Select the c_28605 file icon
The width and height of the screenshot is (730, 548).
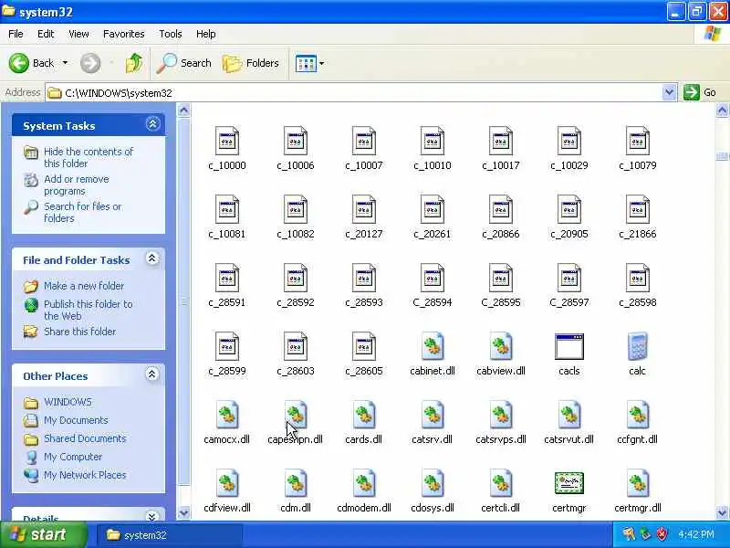point(364,347)
